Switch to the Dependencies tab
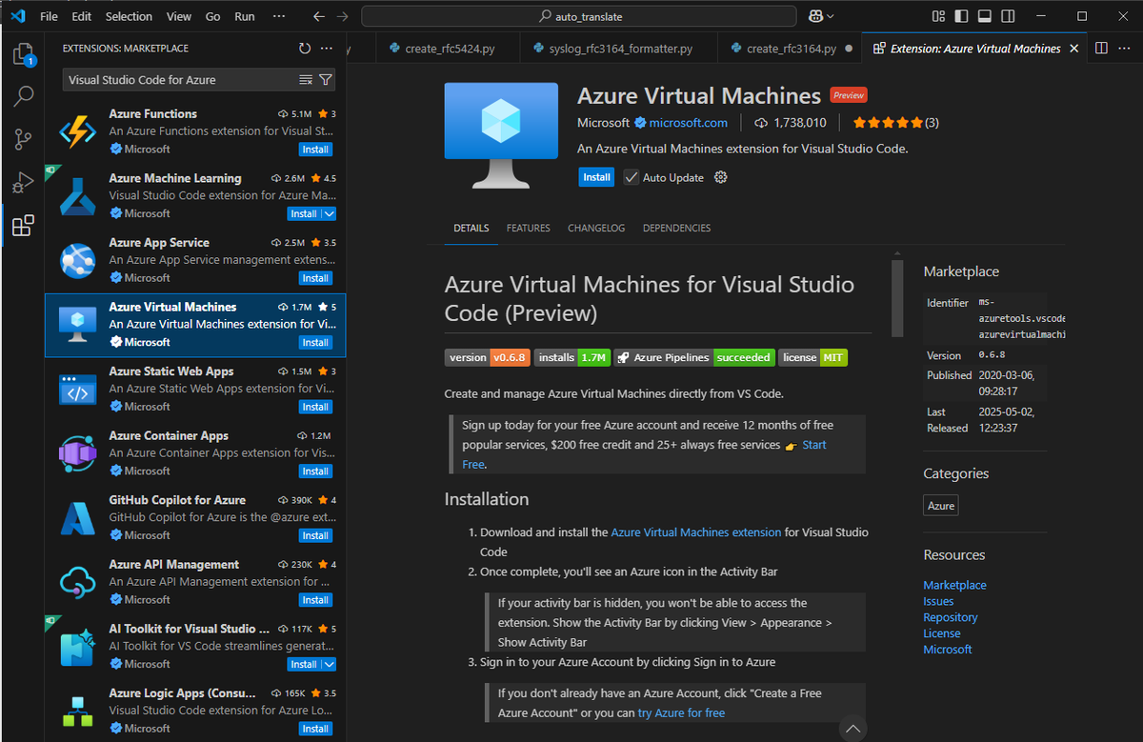The width and height of the screenshot is (1143, 742). pos(676,229)
